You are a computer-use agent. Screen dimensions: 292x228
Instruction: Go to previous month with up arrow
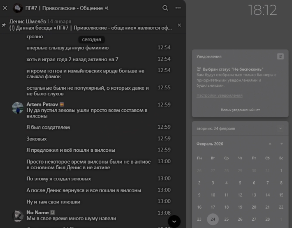pos(270,144)
